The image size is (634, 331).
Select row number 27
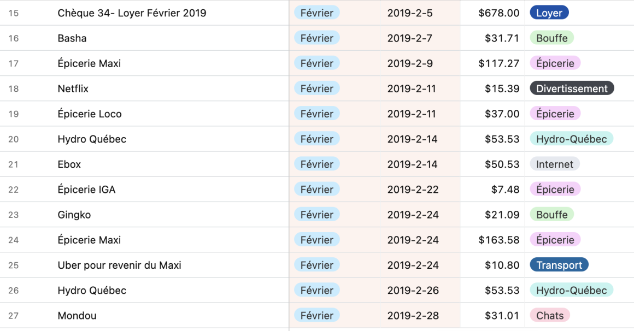[x=14, y=316]
